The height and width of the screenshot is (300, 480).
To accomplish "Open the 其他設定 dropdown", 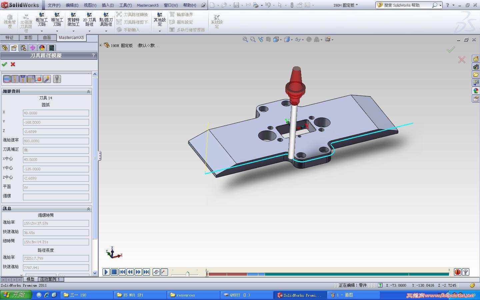I will point(160,31).
